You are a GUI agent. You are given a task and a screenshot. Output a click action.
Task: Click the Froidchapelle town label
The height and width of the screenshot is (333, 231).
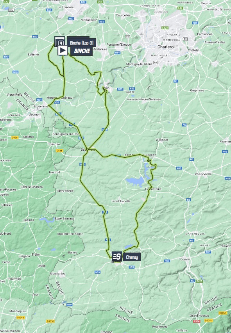[x=121, y=201]
